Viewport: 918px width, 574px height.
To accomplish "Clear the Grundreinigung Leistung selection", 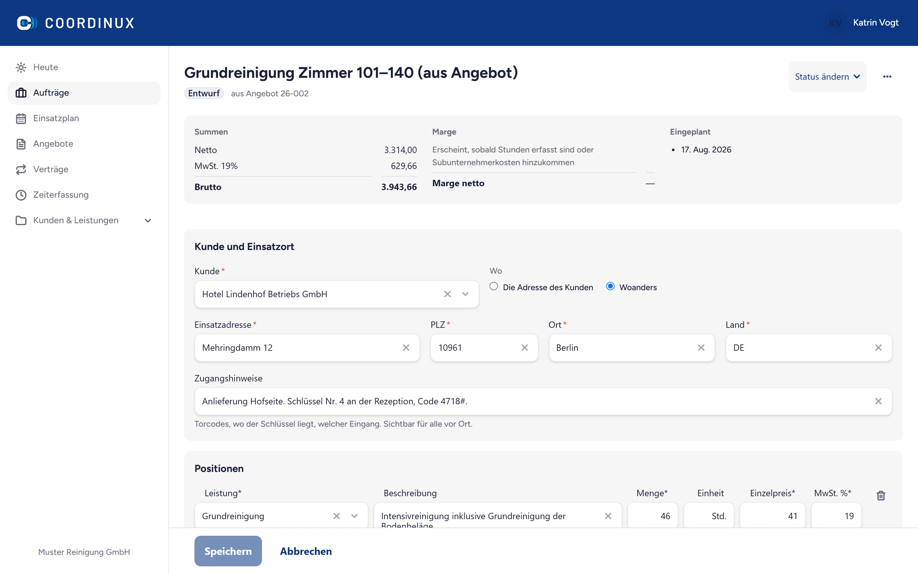I will pos(337,516).
